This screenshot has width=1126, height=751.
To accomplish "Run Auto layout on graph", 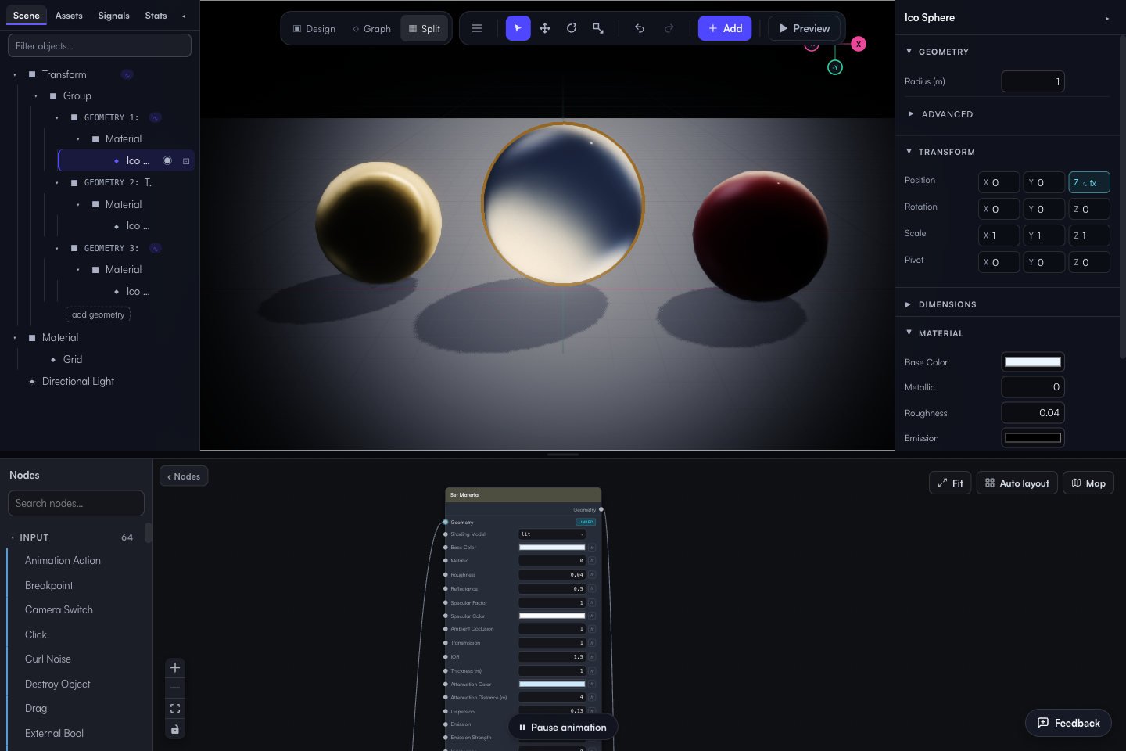I will [x=1017, y=483].
